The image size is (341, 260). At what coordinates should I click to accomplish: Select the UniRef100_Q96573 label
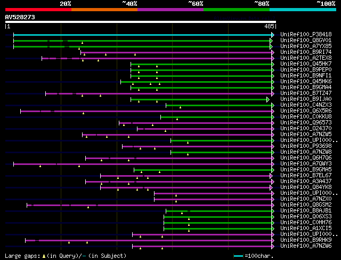(x=306, y=123)
